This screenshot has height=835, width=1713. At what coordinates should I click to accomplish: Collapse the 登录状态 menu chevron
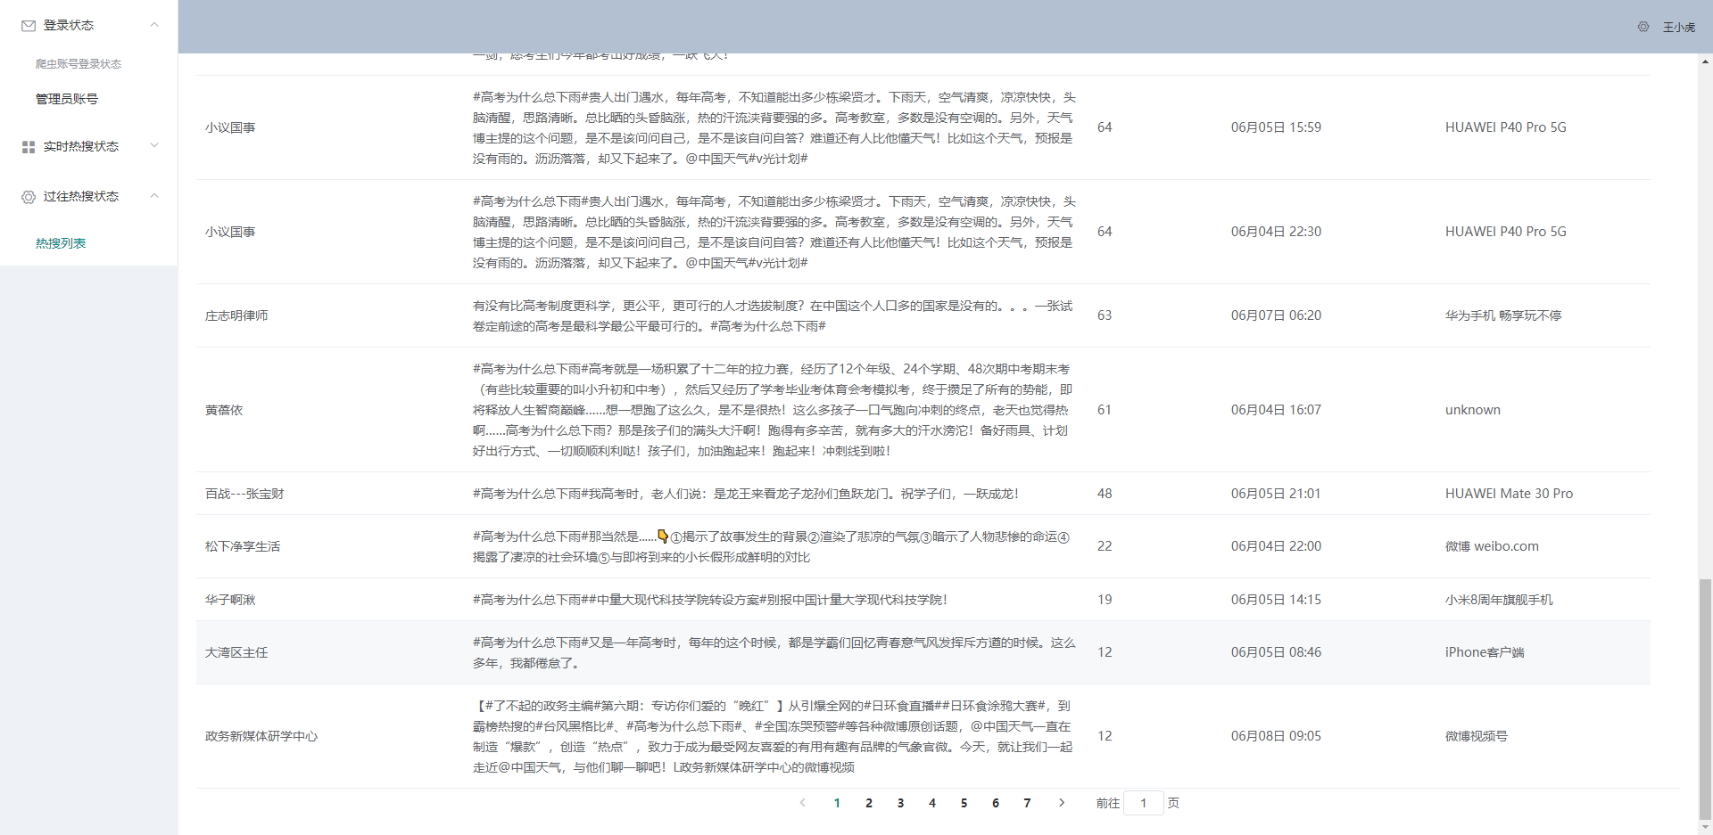154,25
